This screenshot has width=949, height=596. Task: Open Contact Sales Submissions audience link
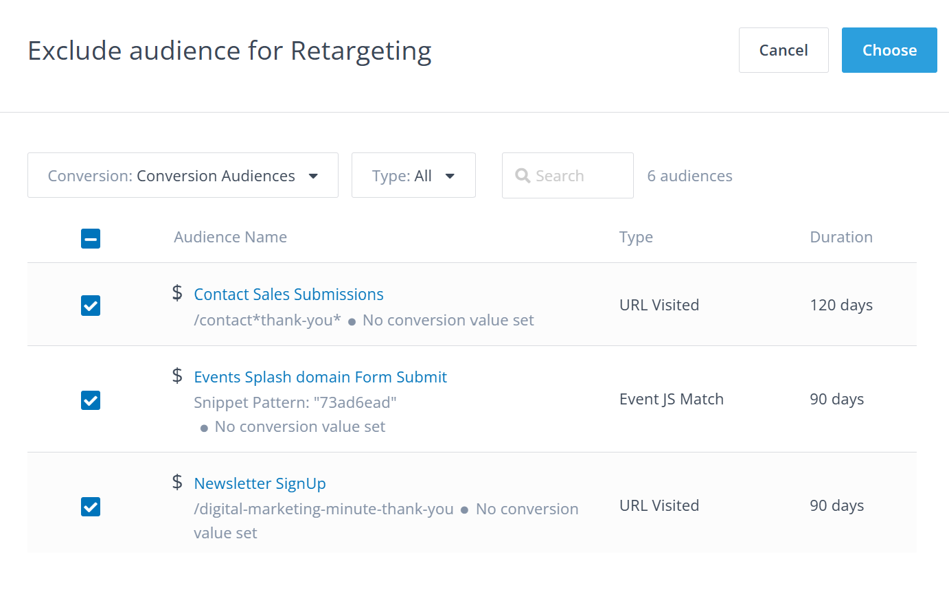tap(288, 294)
